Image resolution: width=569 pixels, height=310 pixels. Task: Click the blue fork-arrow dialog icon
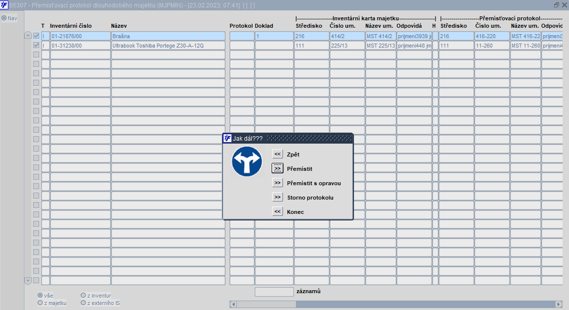[247, 161]
